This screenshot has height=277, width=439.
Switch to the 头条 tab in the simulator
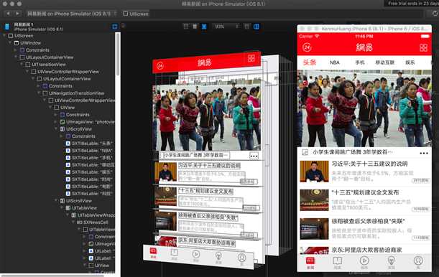click(x=310, y=62)
